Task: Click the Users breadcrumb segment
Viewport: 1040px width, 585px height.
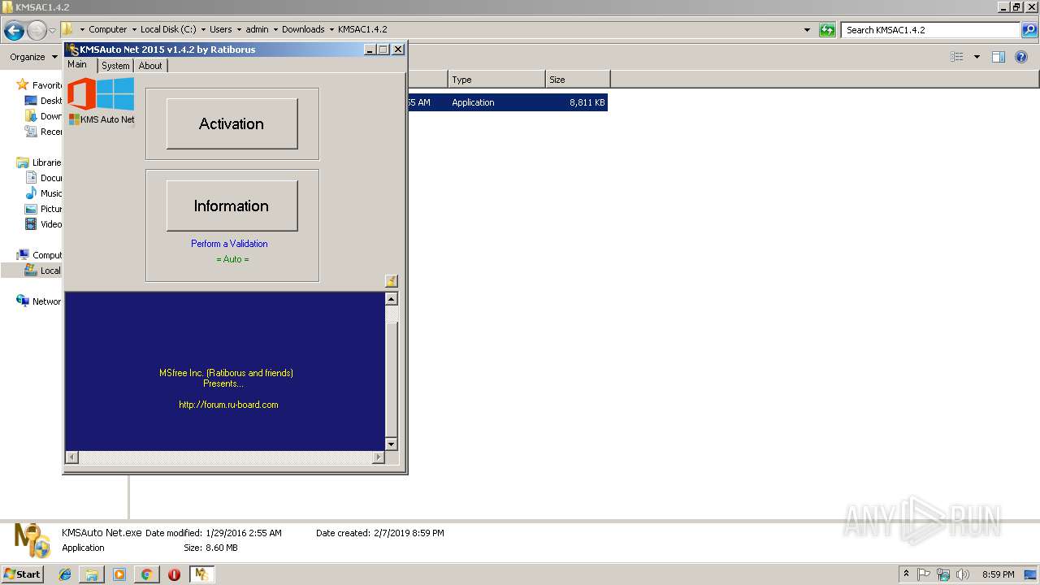Action: pyautogui.click(x=220, y=29)
